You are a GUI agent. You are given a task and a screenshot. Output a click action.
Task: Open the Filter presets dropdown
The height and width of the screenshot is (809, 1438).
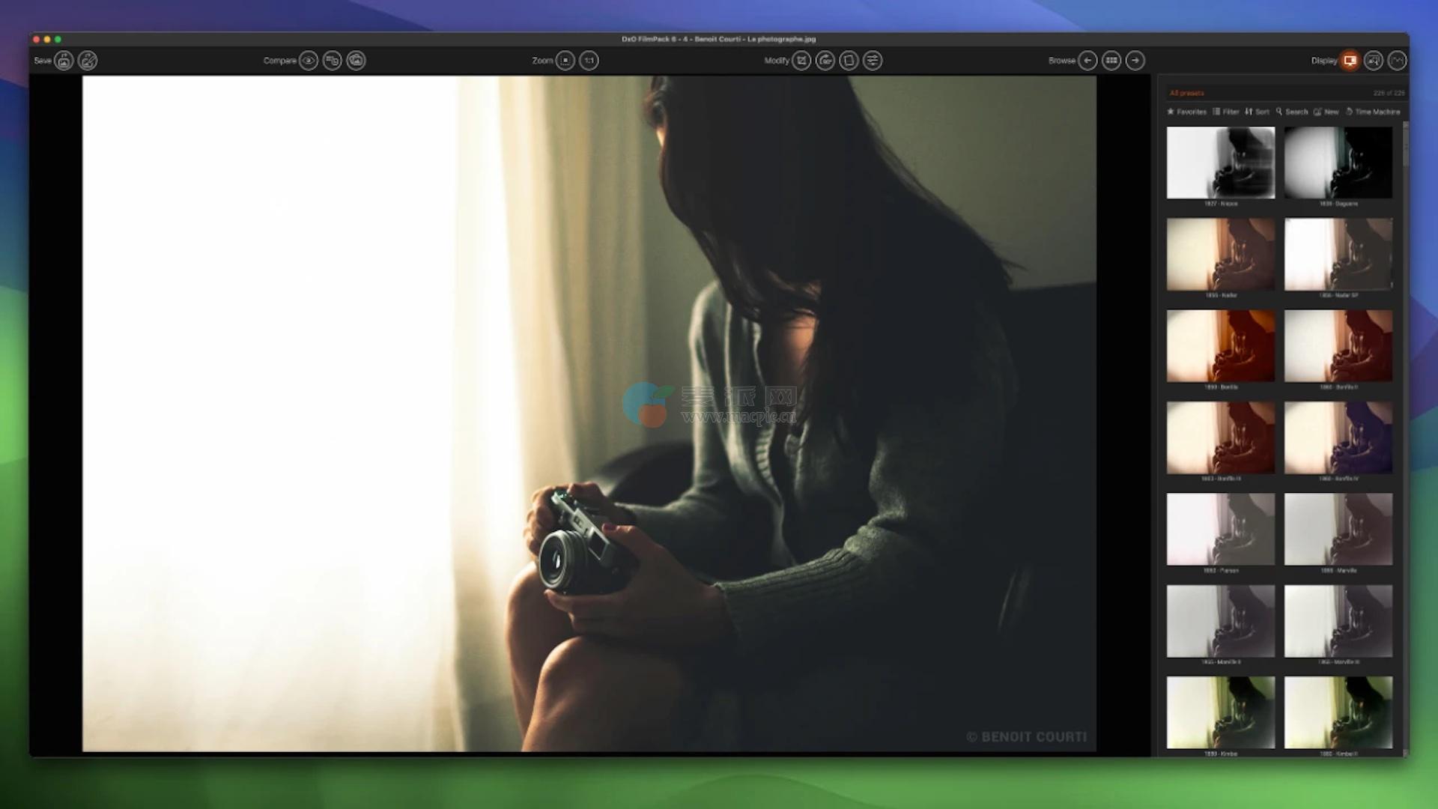pos(1226,112)
